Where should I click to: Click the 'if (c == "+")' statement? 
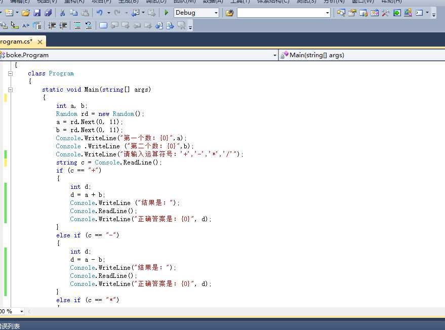click(78, 171)
